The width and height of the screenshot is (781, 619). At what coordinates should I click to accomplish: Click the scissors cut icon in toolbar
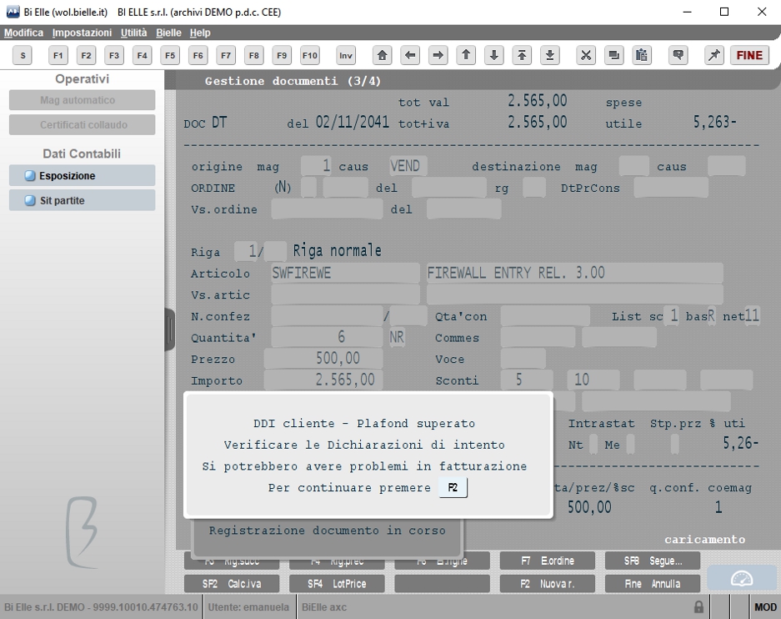tap(586, 55)
